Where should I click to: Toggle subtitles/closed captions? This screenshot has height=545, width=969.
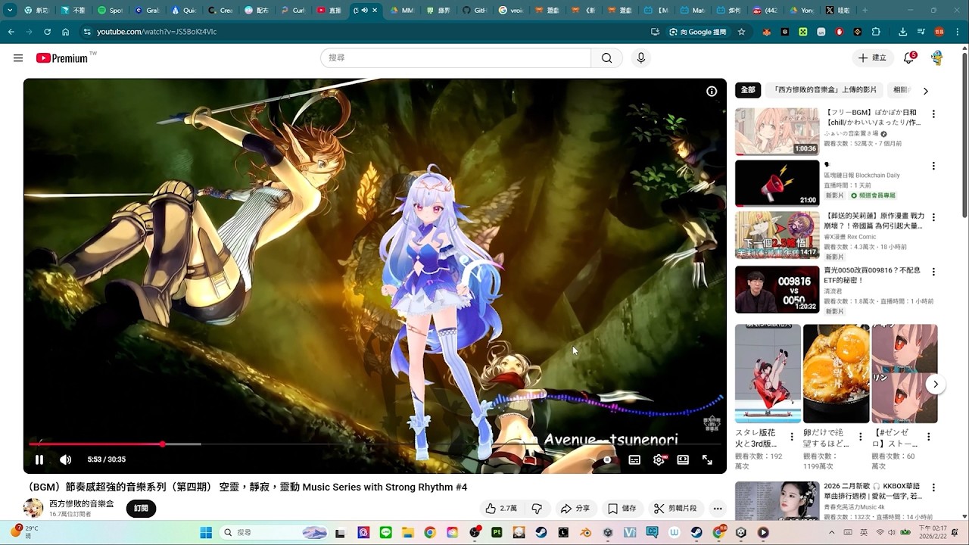[634, 459]
